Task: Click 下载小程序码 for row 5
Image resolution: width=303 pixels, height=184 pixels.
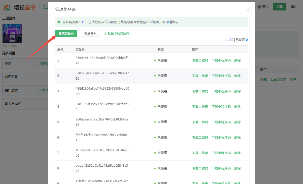Action: click(221, 122)
